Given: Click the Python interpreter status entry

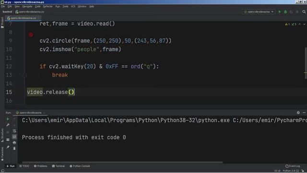Looking at the screenshot, I should pos(291,171).
